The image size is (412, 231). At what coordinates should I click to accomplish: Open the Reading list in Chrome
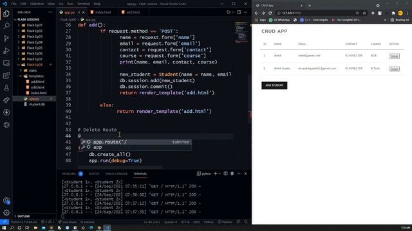[400, 20]
